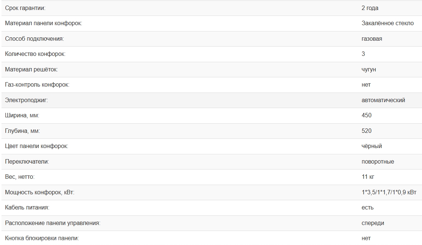Image resolution: width=422 pixels, height=245 pixels.
Task: Click the 'Количество конфорок:' label
Action: pyautogui.click(x=35, y=54)
